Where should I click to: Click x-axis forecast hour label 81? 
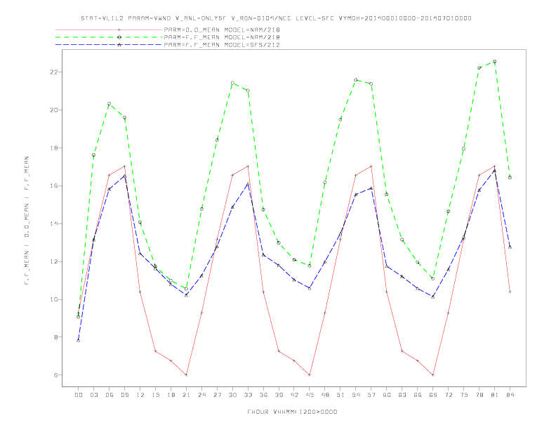(x=495, y=395)
